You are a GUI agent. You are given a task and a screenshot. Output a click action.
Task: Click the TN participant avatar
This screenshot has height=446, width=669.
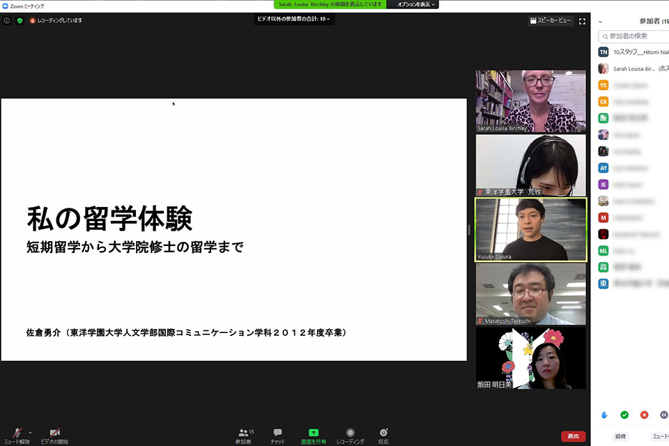[x=603, y=52]
